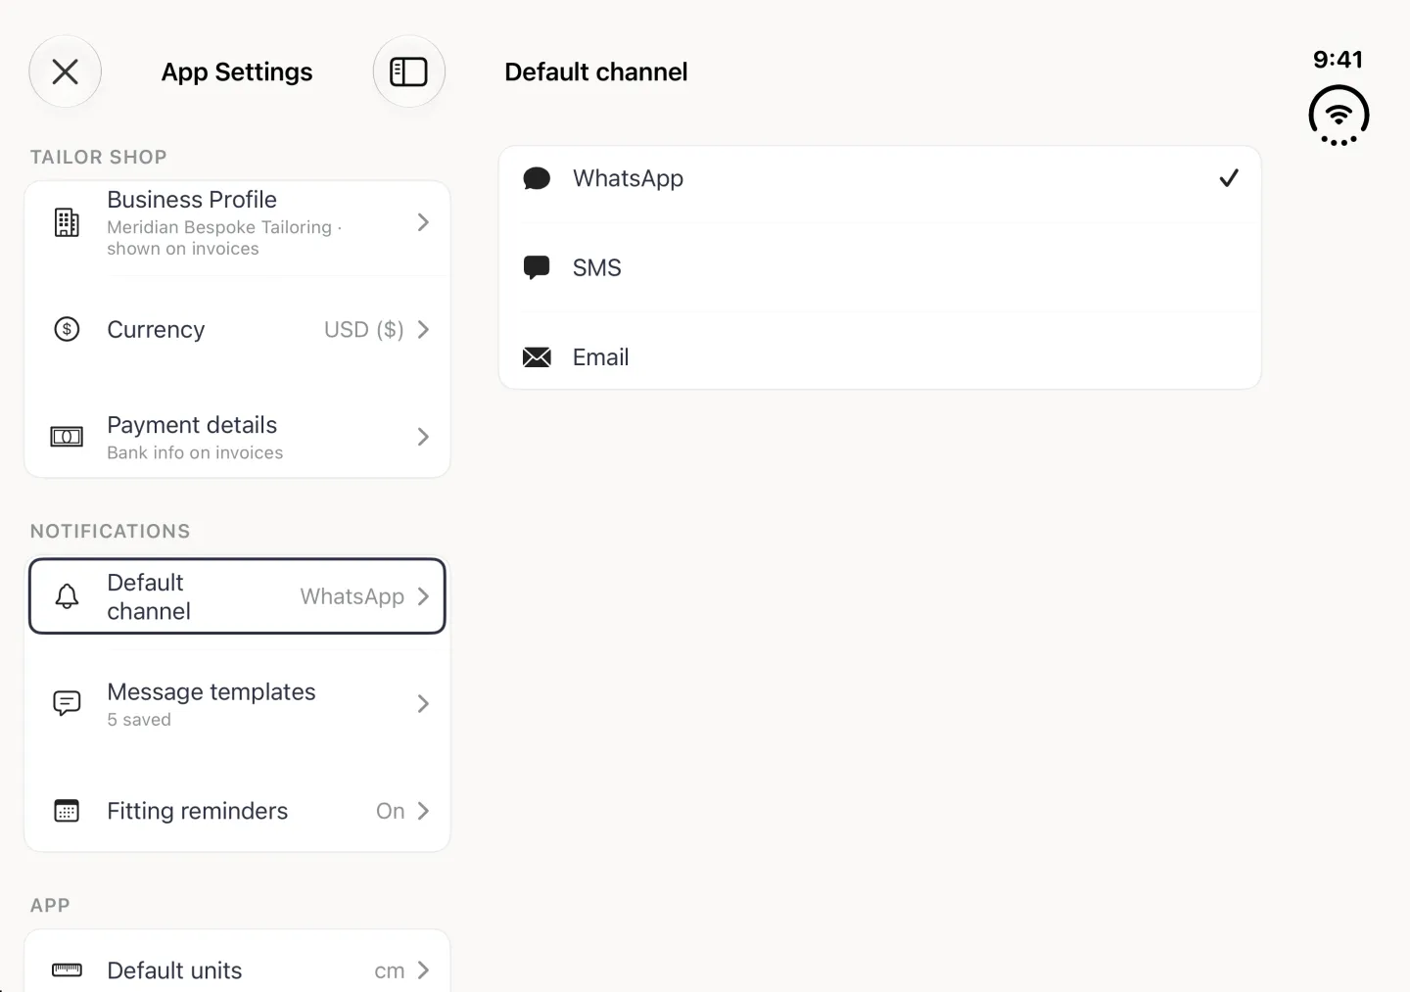Open the Currency settings row
Viewport: 1410px width, 992px height.
click(x=237, y=329)
